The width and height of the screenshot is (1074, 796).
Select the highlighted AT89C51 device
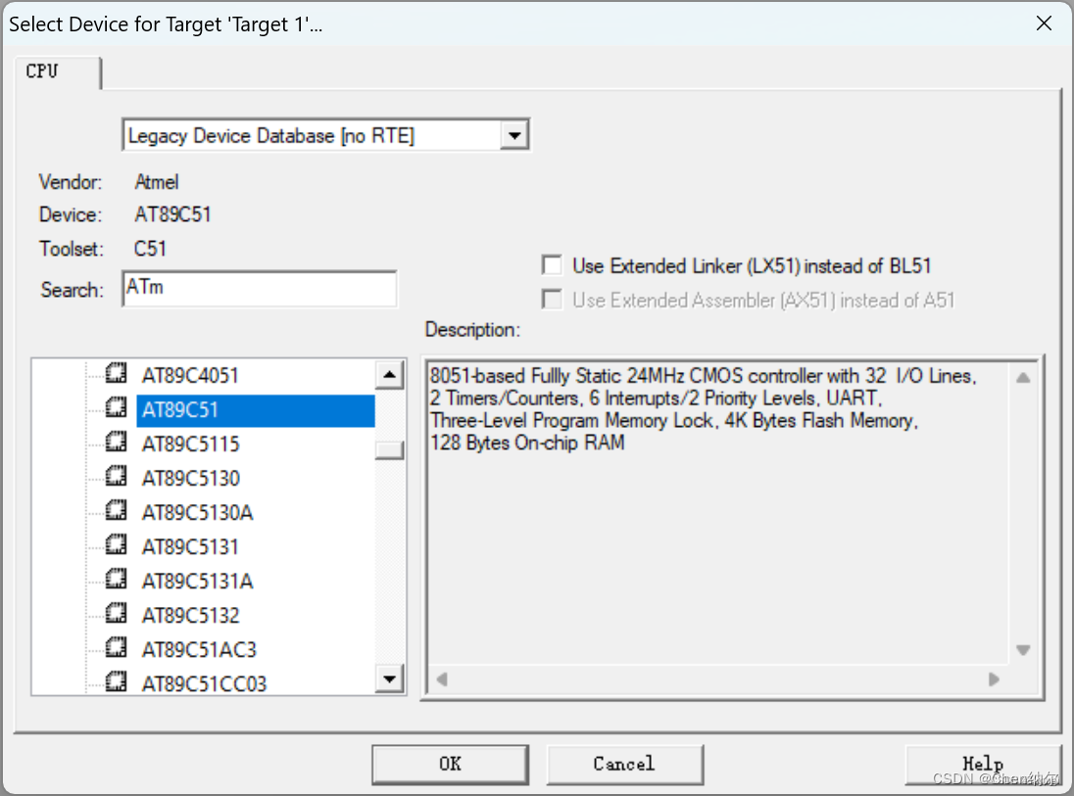(x=255, y=410)
